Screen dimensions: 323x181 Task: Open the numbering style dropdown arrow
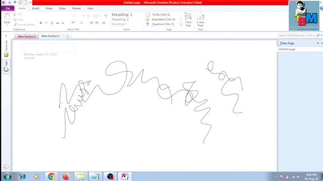tap(99, 16)
